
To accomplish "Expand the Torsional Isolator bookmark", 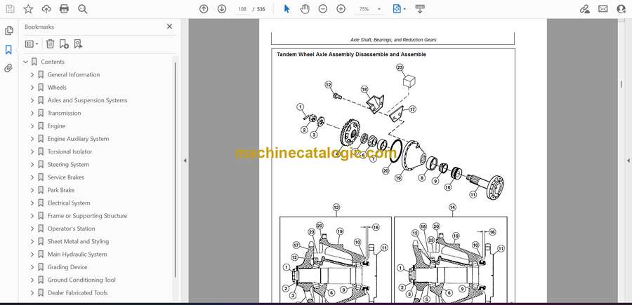I will 32,151.
